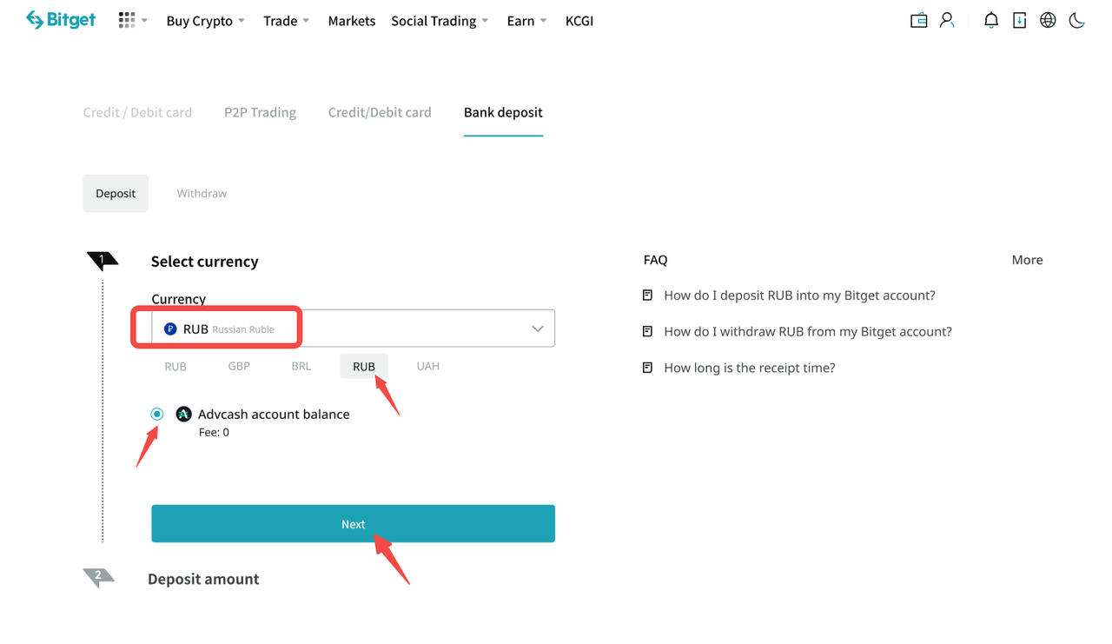Image resolution: width=1112 pixels, height=644 pixels.
Task: Switch to the dark Credit/Debit card tab
Action: 380,112
